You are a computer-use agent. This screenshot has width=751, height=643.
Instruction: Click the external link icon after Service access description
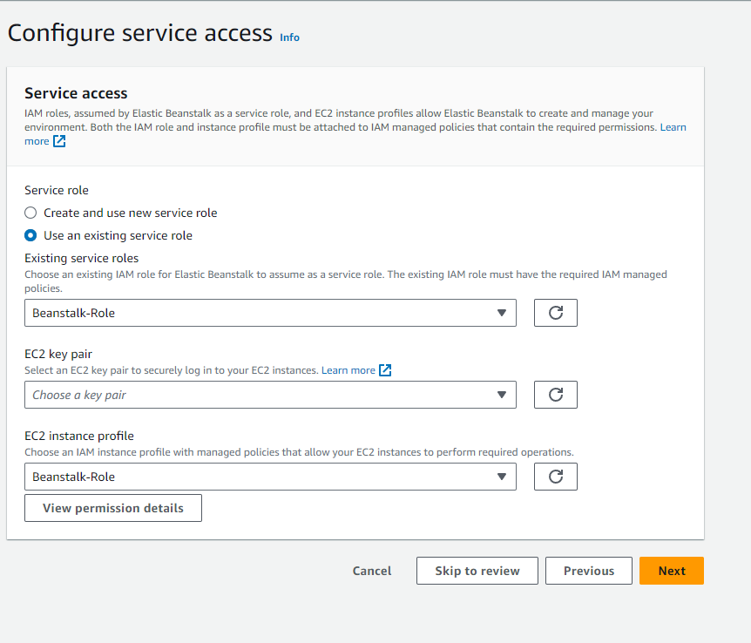pyautogui.click(x=59, y=141)
